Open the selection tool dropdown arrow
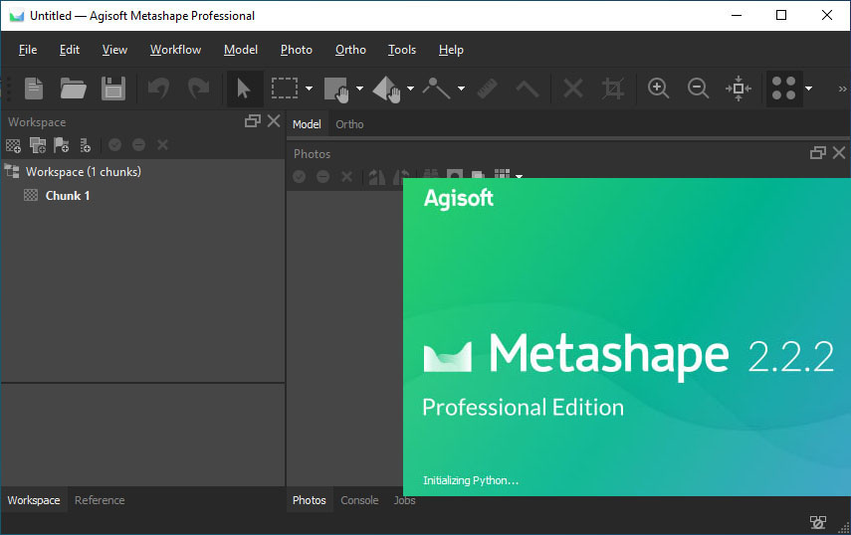851x535 pixels. click(309, 89)
